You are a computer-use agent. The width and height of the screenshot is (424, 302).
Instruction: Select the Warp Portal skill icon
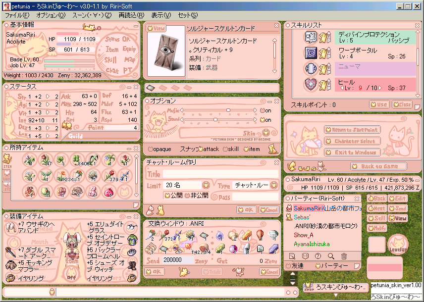[x=311, y=53]
